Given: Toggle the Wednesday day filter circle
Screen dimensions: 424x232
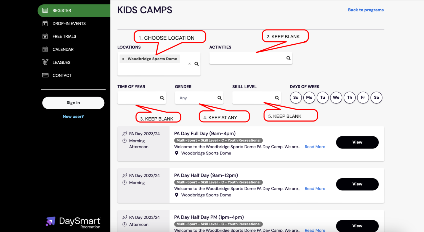Looking at the screenshot, I should pos(336,98).
